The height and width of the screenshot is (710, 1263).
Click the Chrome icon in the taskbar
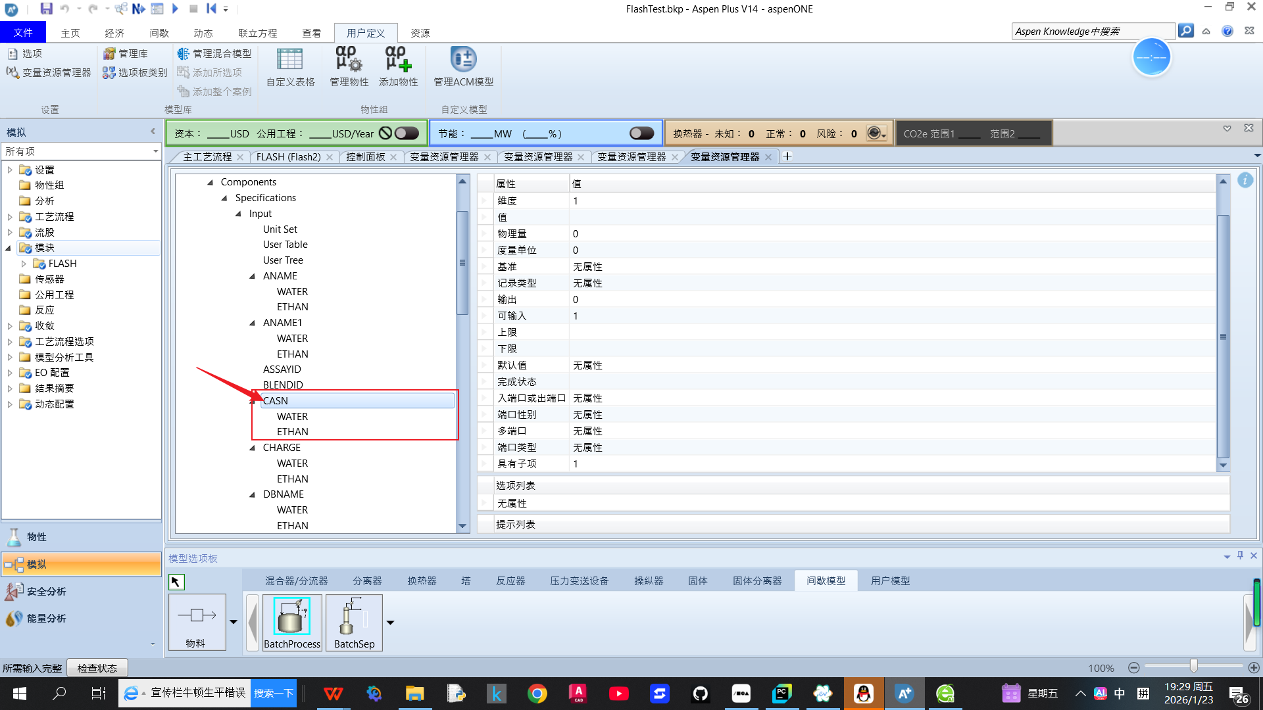click(x=537, y=694)
